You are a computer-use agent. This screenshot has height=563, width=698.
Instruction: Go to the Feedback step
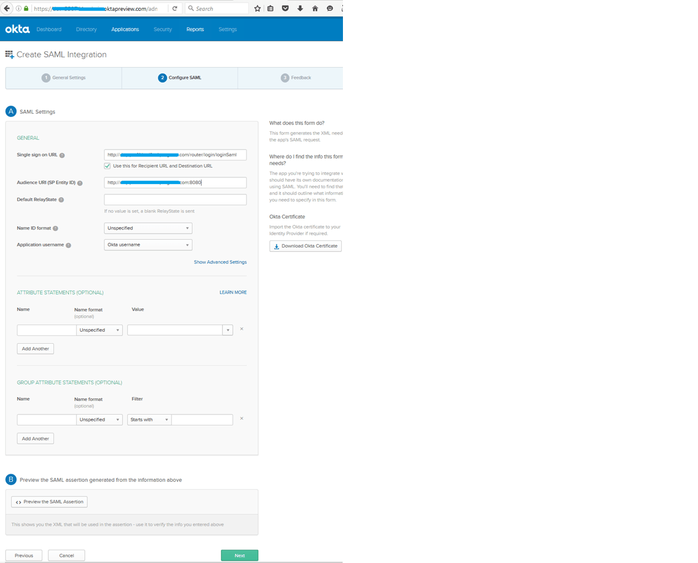pos(291,78)
